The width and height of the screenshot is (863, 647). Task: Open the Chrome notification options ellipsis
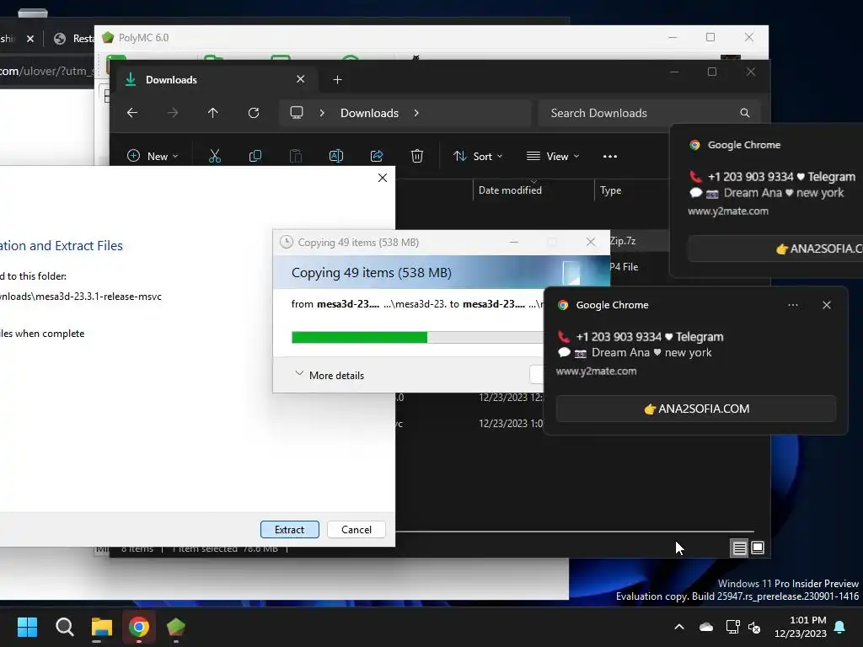point(793,305)
